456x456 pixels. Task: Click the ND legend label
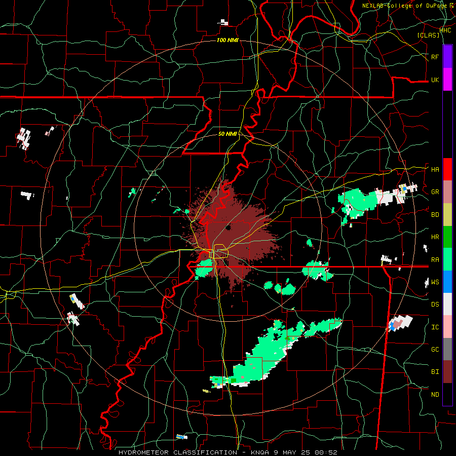point(435,395)
